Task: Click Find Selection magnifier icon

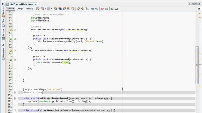Action: [x=56, y=9]
